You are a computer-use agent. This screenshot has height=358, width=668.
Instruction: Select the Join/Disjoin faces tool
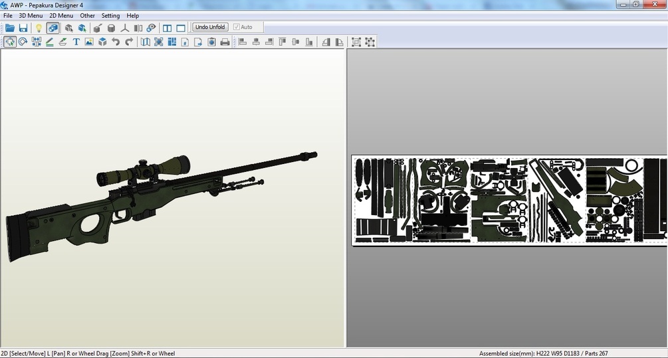pyautogui.click(x=36, y=42)
